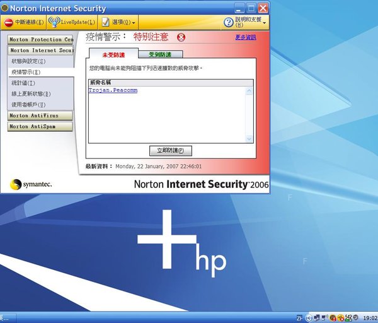
Task: Click the red disconnect (中斷連線) icon
Action: (x=8, y=23)
